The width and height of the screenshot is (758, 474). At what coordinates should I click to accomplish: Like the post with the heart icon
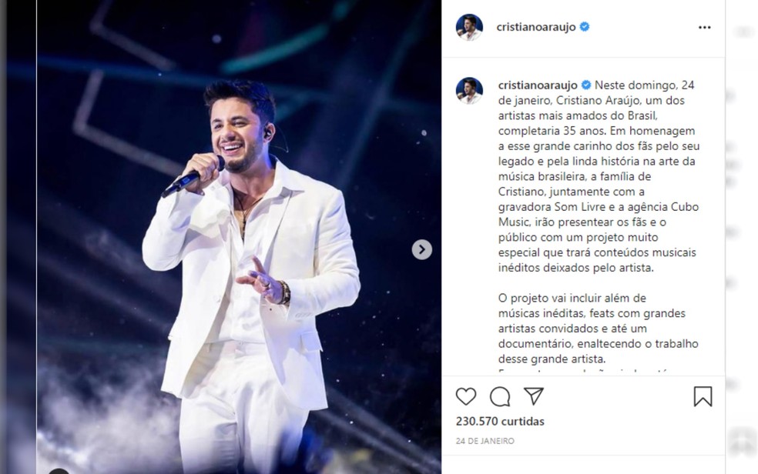click(466, 397)
